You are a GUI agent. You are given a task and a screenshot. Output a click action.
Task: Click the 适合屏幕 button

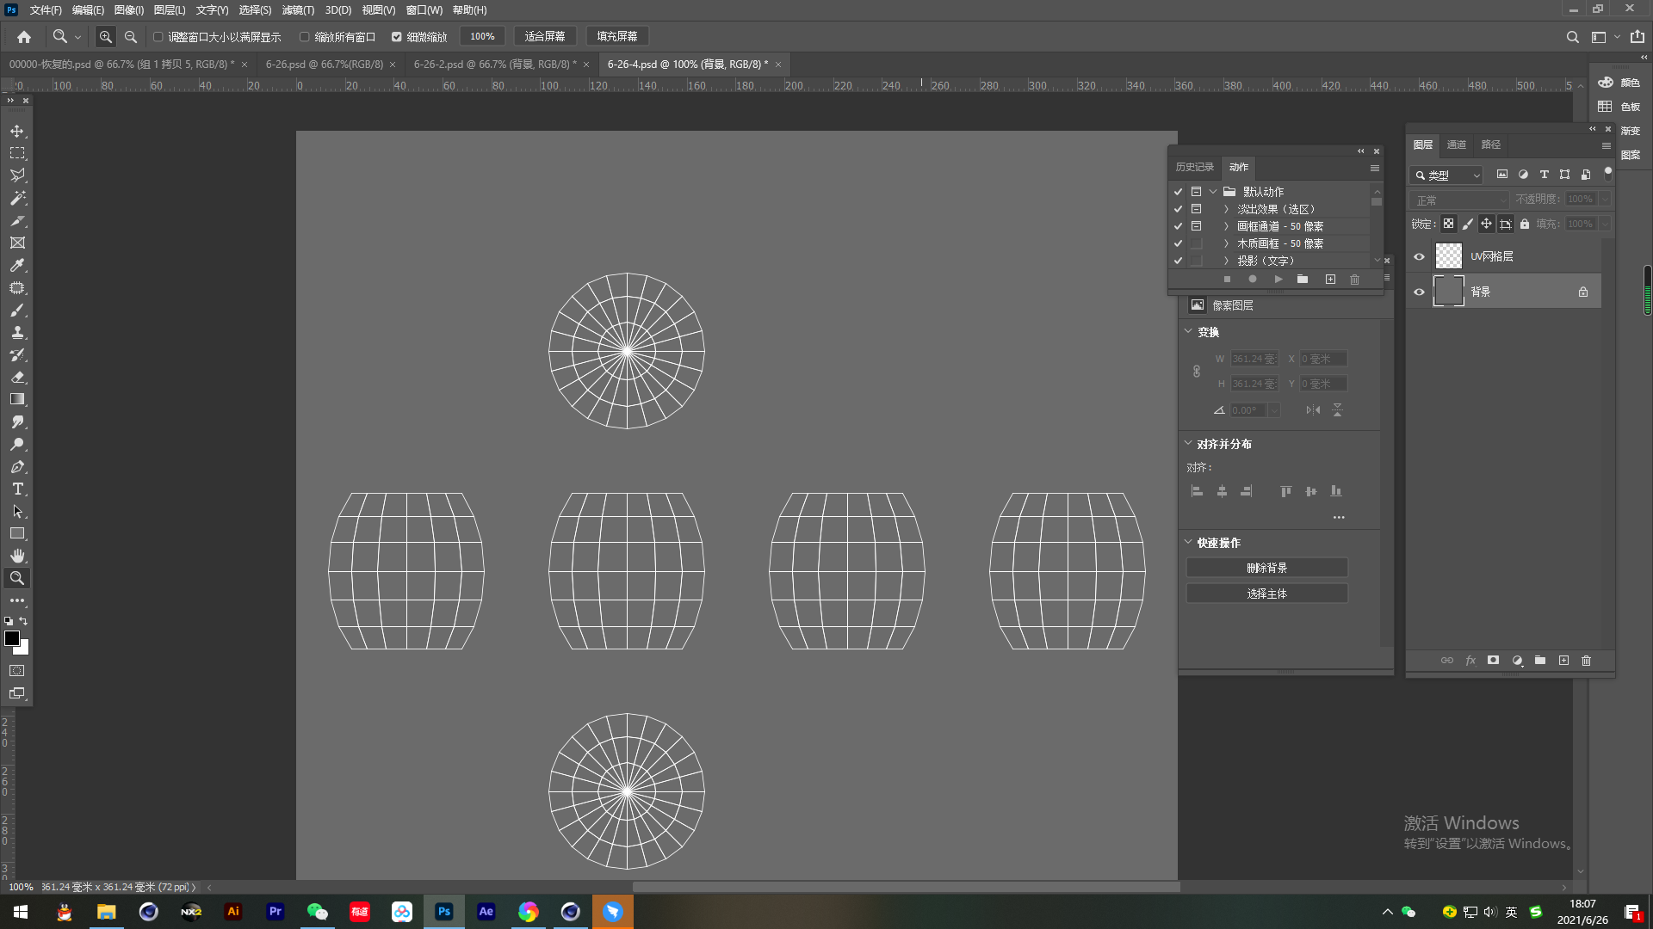coord(545,36)
